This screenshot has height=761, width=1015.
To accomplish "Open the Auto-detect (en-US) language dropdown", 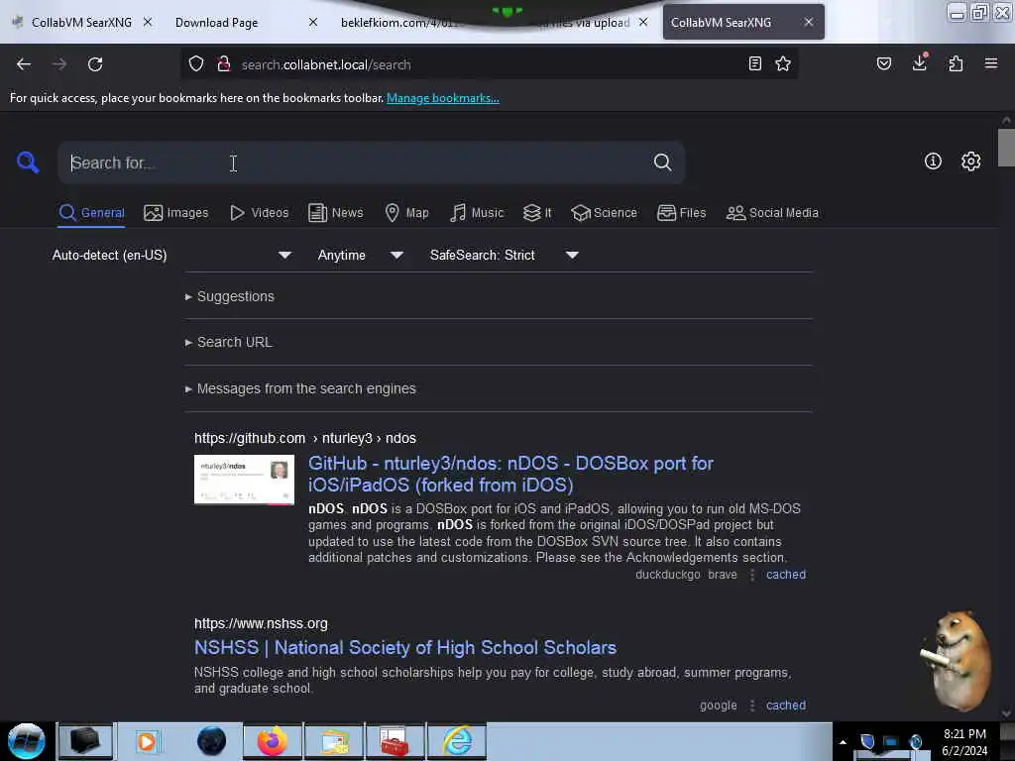I will pyautogui.click(x=171, y=255).
